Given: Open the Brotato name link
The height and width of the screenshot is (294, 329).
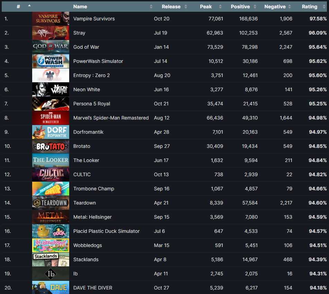Looking at the screenshot, I should pyautogui.click(x=82, y=146).
